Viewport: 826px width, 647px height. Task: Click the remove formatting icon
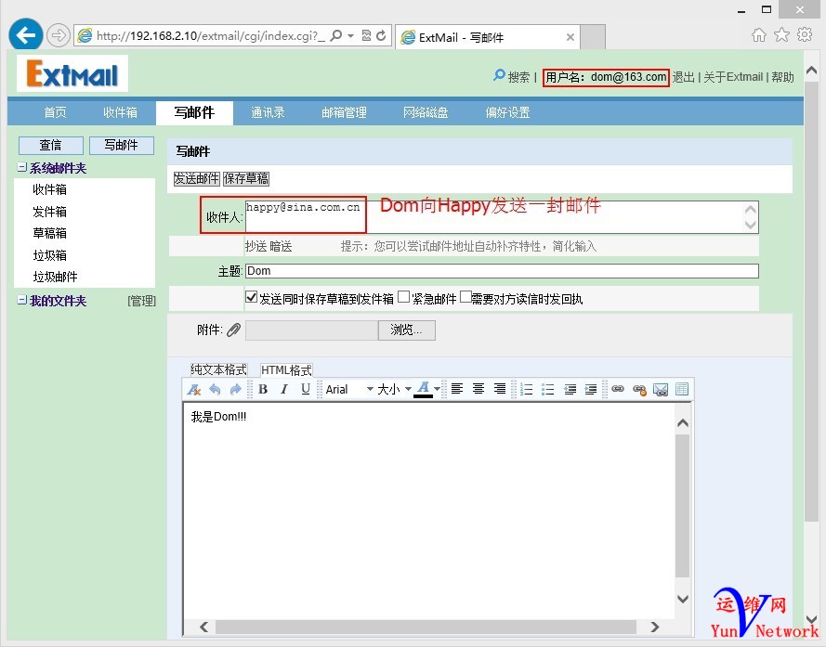coord(194,390)
